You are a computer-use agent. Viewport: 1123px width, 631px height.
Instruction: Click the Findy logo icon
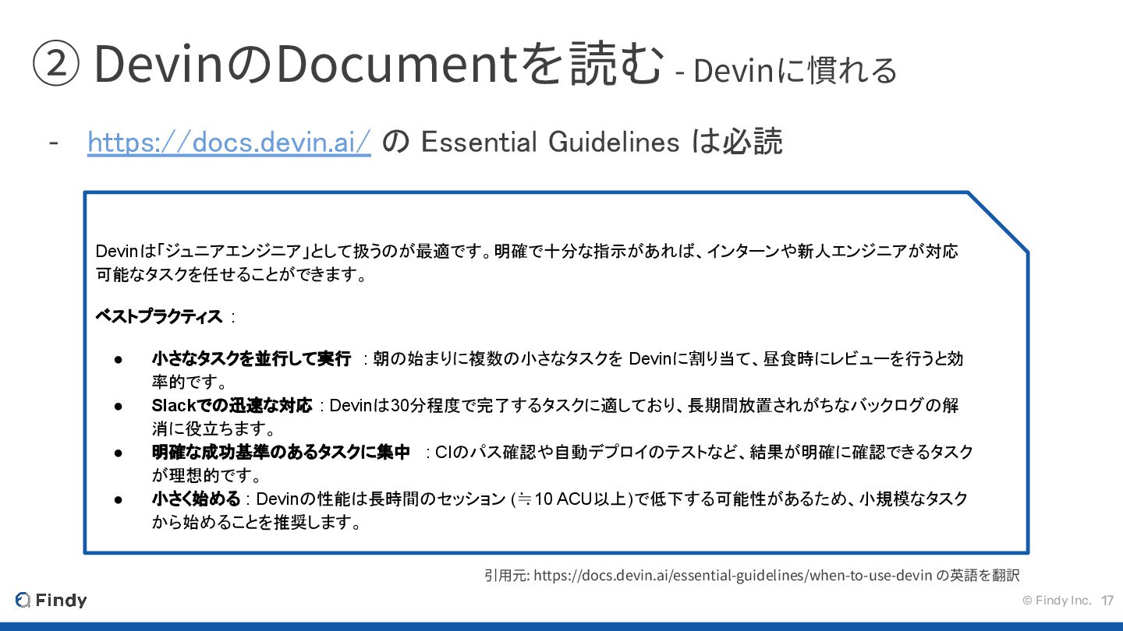point(23,600)
